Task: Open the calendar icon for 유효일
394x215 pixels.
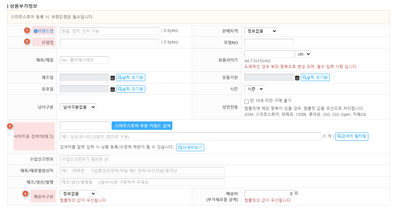Action: coord(113,89)
